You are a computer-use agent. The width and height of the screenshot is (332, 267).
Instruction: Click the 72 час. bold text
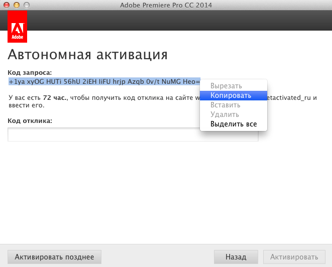[55, 98]
